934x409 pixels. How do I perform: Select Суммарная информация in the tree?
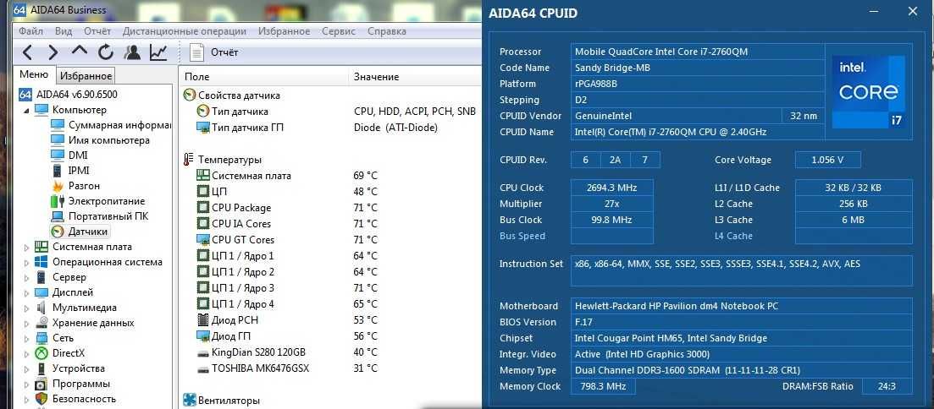coord(119,125)
